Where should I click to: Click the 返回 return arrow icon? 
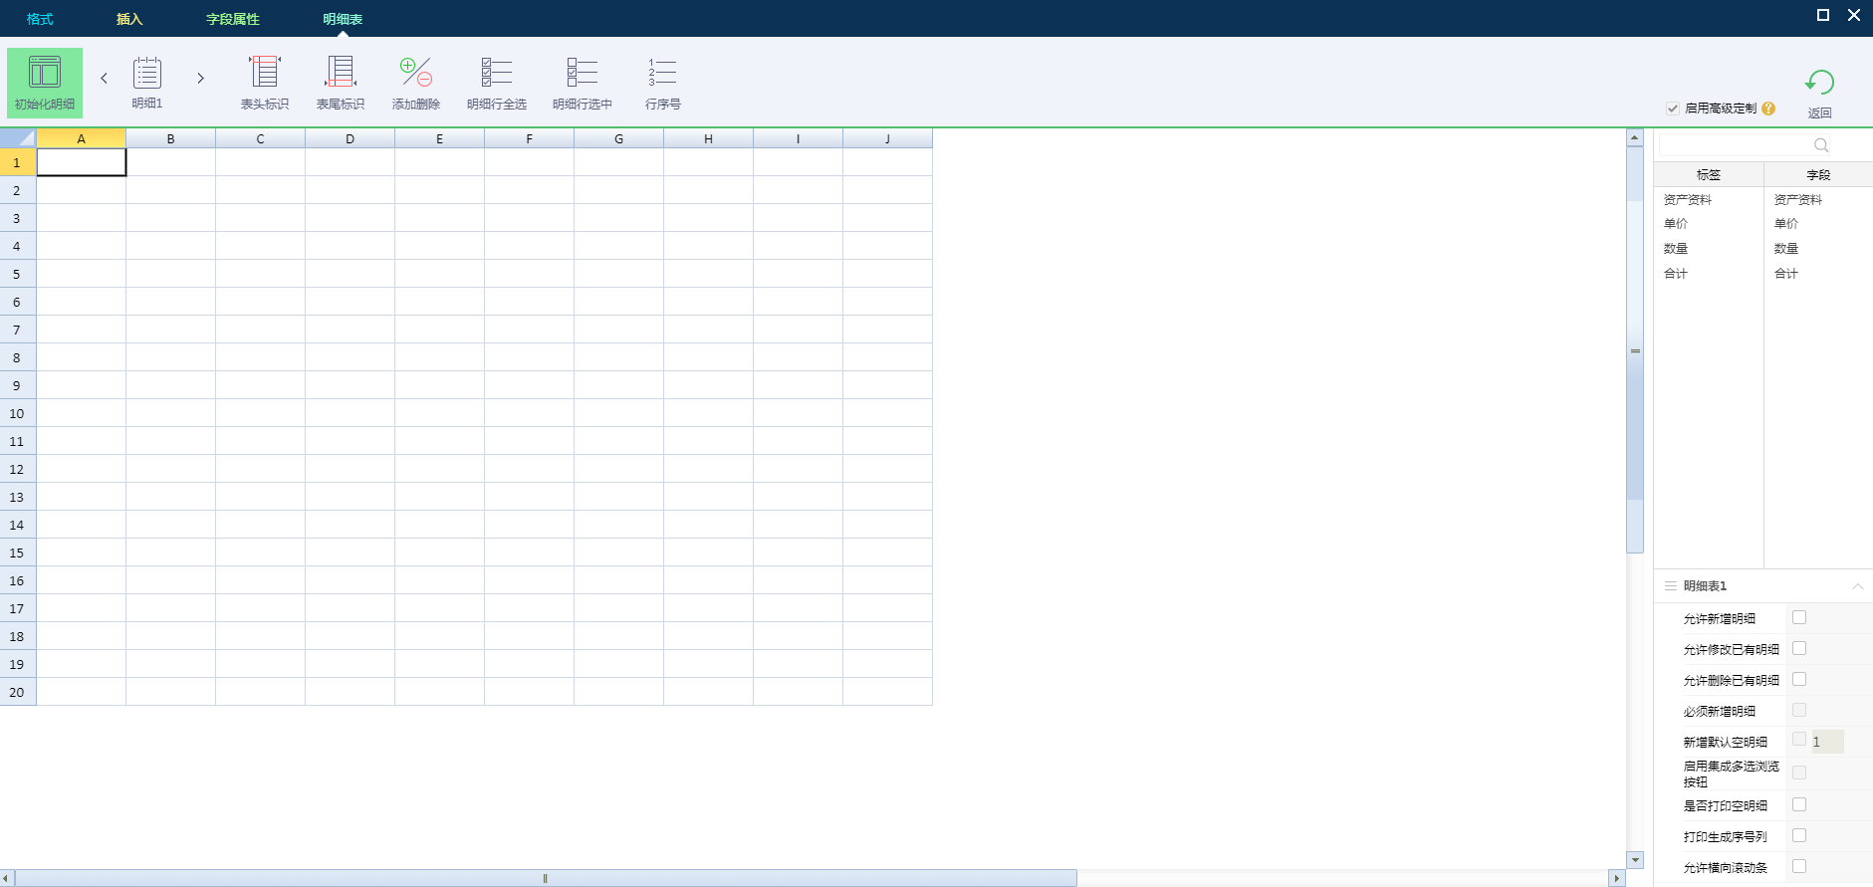click(x=1819, y=83)
